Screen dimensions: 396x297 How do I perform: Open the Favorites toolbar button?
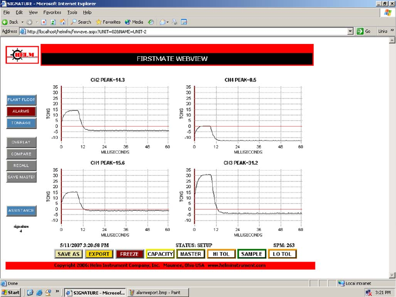pos(108,22)
